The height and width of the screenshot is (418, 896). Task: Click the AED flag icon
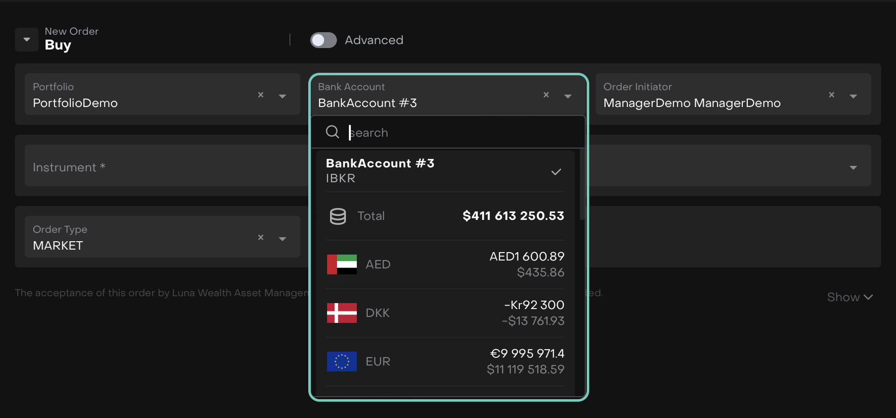point(342,264)
